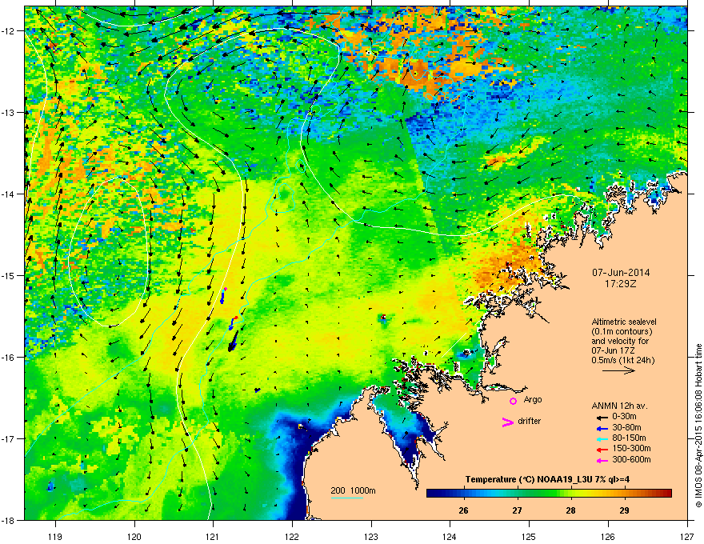
Task: Click the '150-300m' depth label
Action: tap(631, 448)
